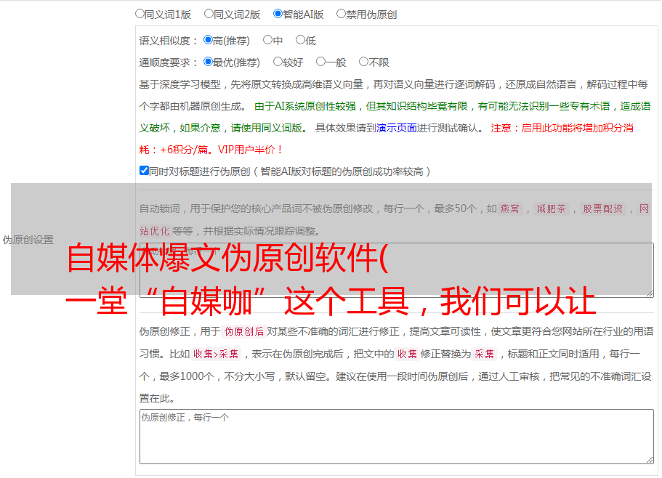Image resolution: width=662 pixels, height=478 pixels.
Task: Set 通顺度要求 to 较好
Action: click(x=278, y=62)
